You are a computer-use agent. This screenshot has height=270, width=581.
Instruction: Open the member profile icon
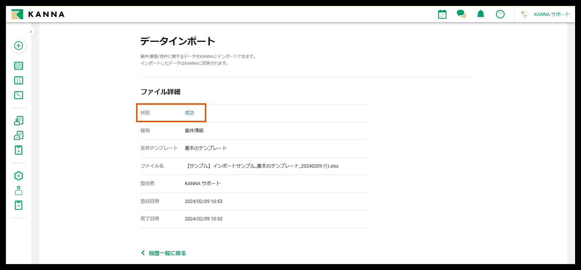18,191
